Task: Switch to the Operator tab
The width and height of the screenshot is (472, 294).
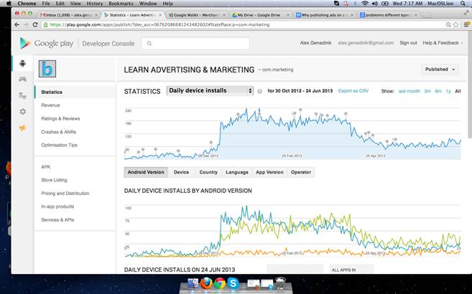Action: pyautogui.click(x=301, y=172)
